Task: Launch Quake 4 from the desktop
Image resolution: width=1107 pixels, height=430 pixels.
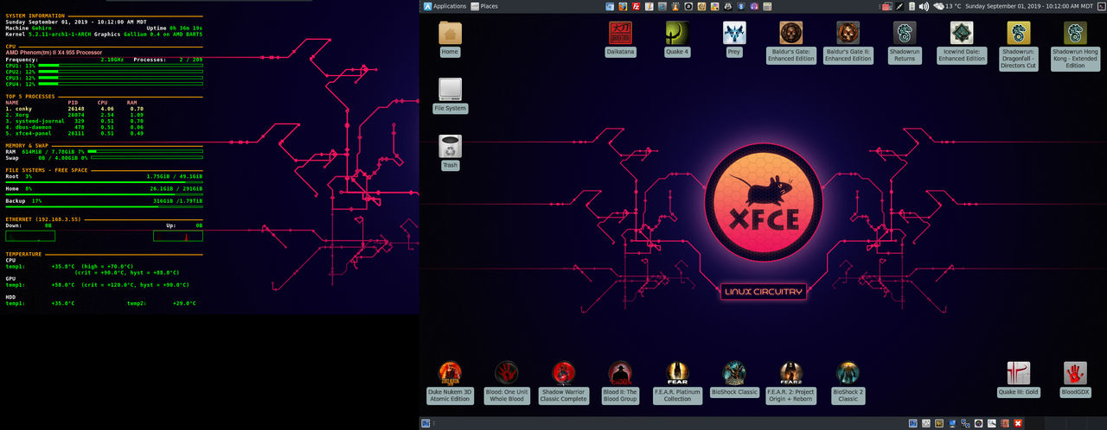Action: tap(677, 39)
